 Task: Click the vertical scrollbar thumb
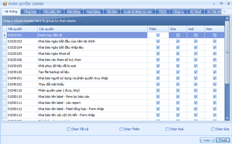227,53
